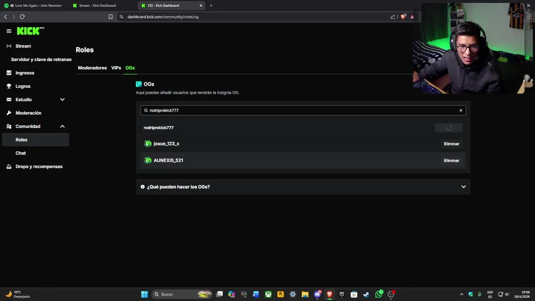
Task: Click AUNEXIS_521 avatar
Action: (148, 161)
